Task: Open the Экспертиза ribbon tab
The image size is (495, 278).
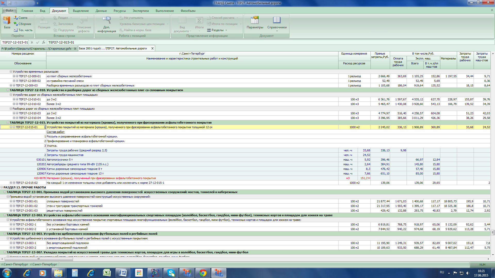Action: [141, 11]
